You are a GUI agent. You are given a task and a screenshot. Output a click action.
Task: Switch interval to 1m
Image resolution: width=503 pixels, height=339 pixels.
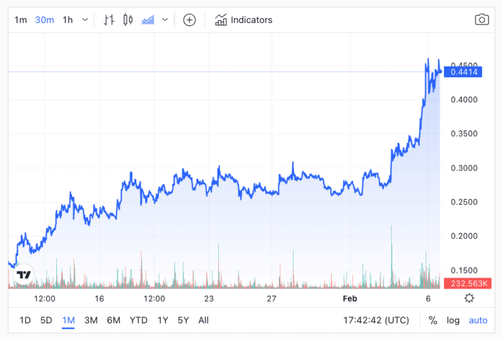click(x=20, y=20)
